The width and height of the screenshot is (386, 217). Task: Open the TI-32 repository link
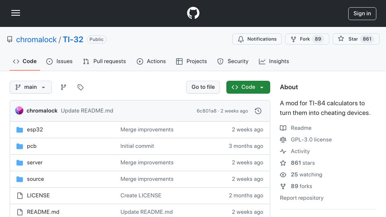tap(73, 39)
